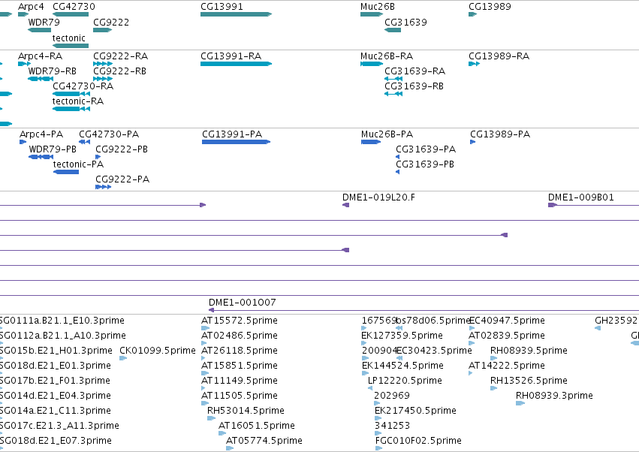The width and height of the screenshot is (639, 452).
Task: Select WDR79 gene label
Action: click(x=44, y=22)
